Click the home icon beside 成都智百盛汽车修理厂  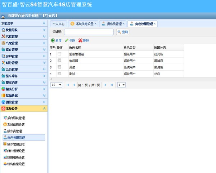coord(3,16)
